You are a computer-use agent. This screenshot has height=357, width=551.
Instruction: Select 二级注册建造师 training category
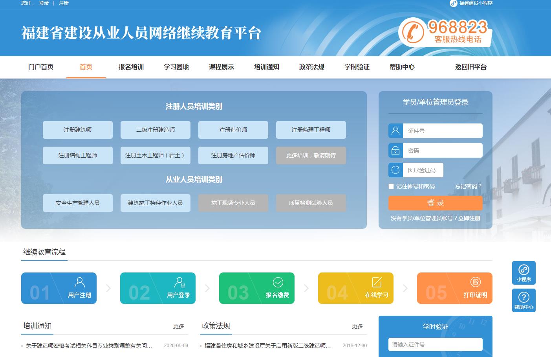[156, 130]
